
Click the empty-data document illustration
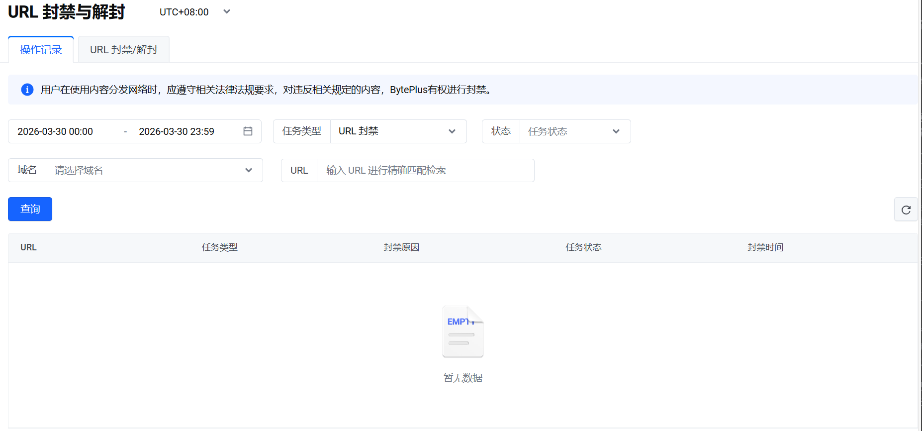tap(462, 332)
